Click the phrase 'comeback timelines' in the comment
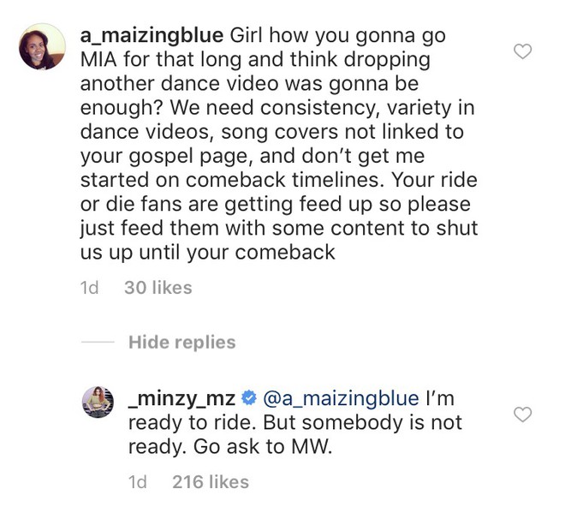 tap(285, 180)
